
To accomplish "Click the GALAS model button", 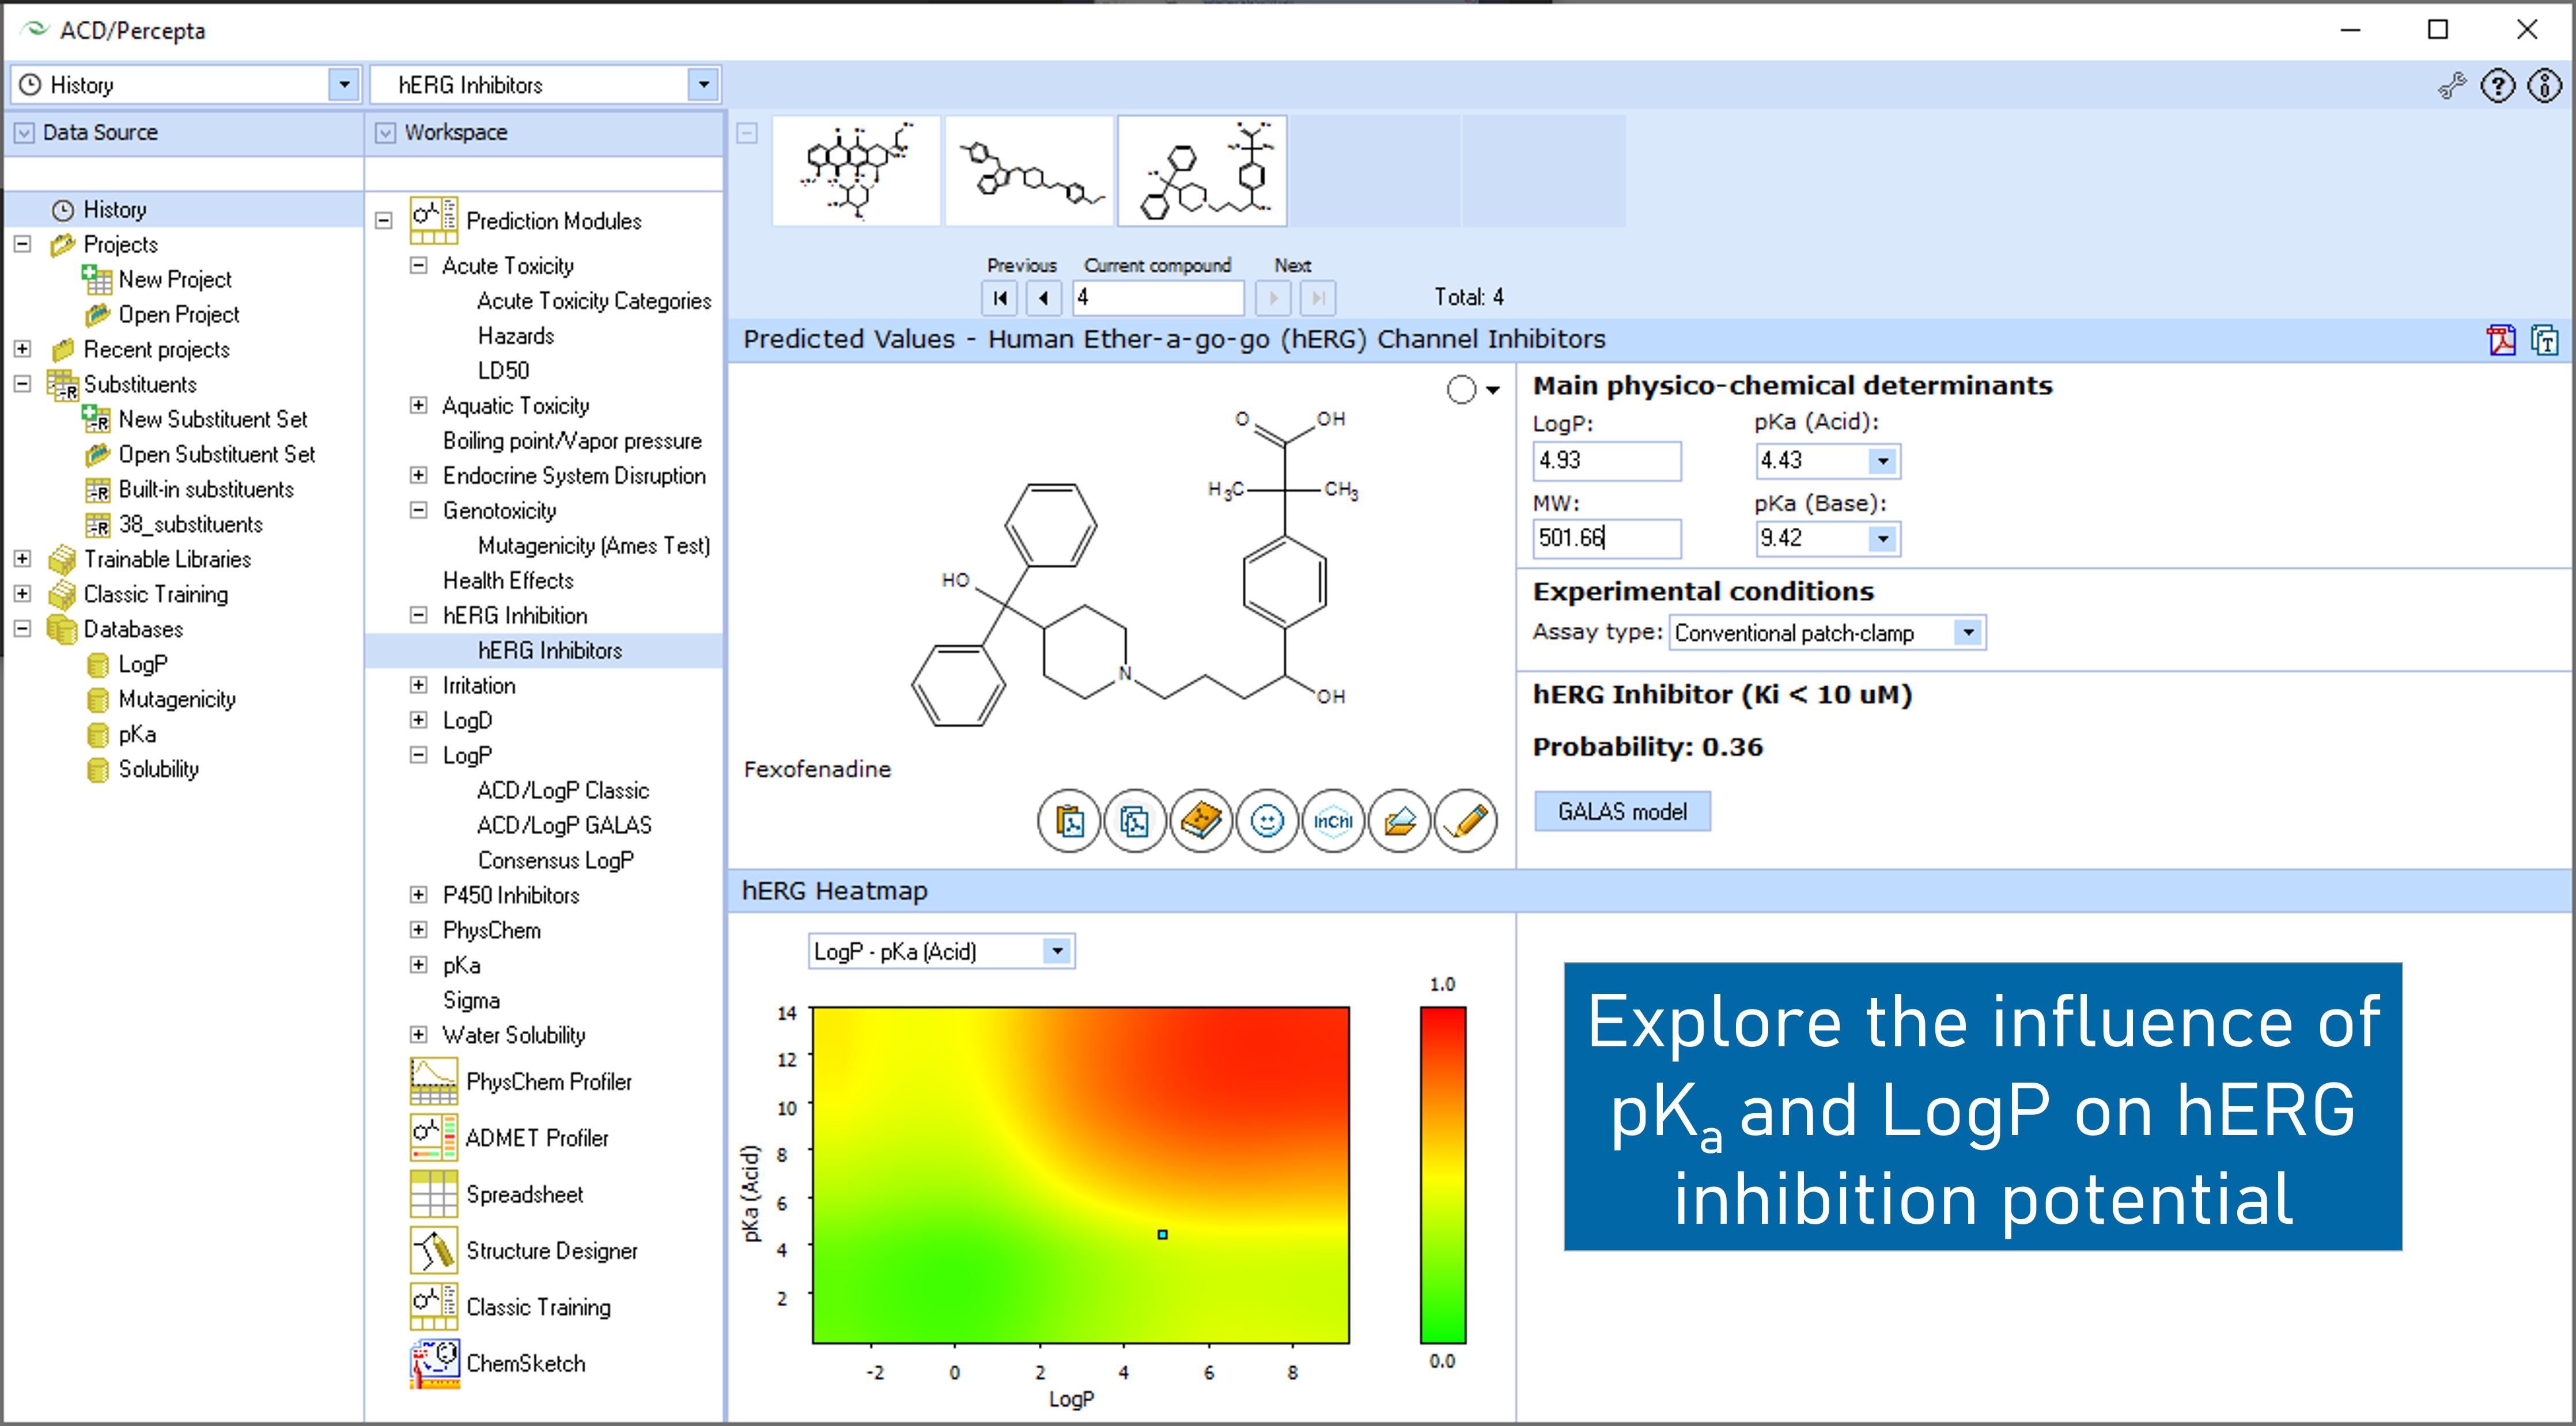I will 1621,811.
